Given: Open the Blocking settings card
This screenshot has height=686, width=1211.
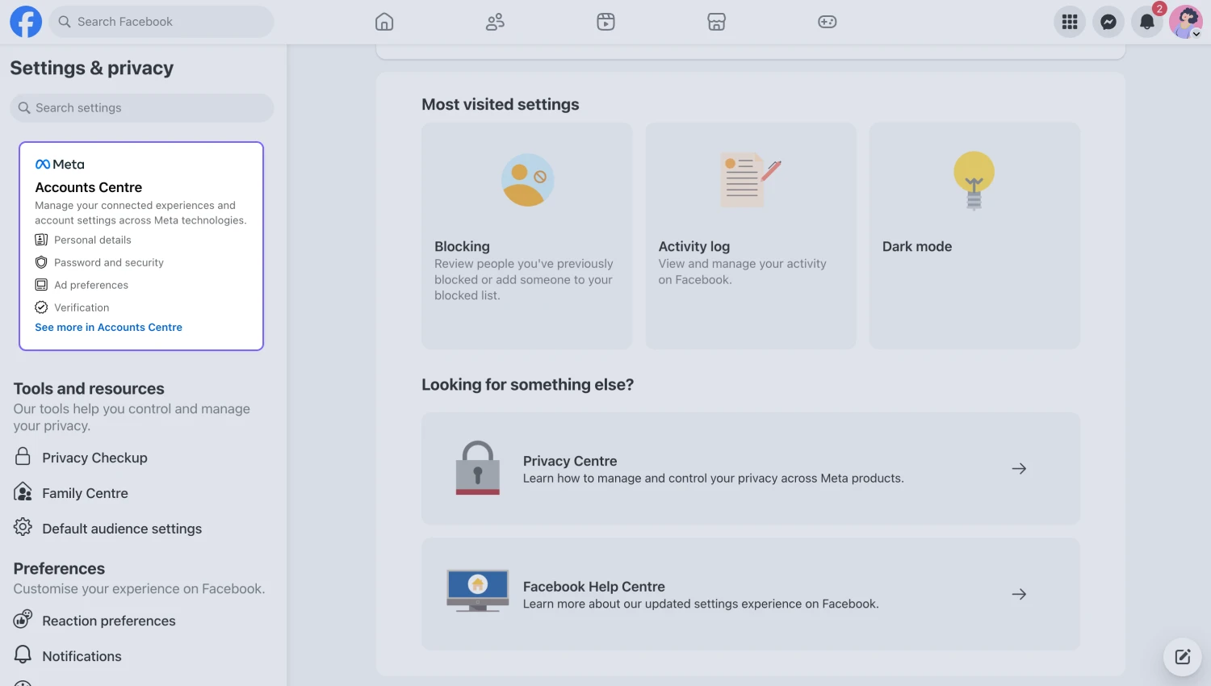Looking at the screenshot, I should coord(526,236).
